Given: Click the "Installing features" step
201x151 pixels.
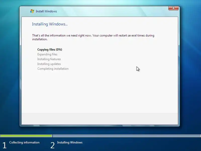Looking at the screenshot, I should click(x=49, y=59).
